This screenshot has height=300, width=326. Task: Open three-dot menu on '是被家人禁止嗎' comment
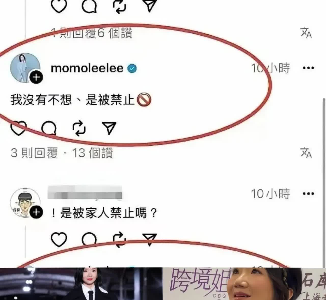(308, 194)
